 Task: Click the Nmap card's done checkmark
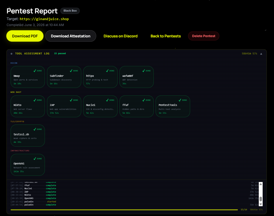pyautogui.click(x=35, y=71)
